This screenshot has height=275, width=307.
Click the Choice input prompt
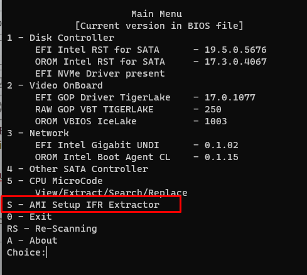(x=27, y=252)
